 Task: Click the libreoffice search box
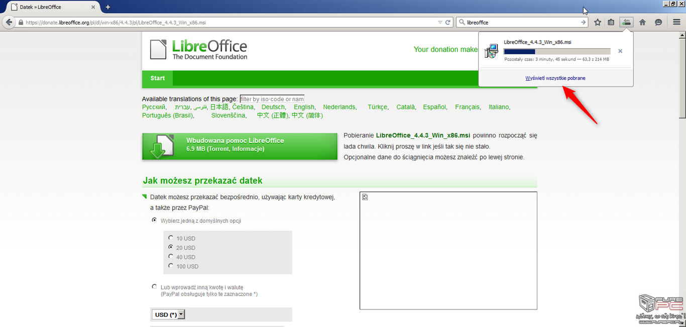[x=522, y=23]
